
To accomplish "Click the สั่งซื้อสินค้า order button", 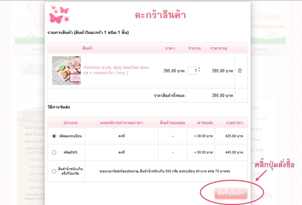I will coord(231,193).
